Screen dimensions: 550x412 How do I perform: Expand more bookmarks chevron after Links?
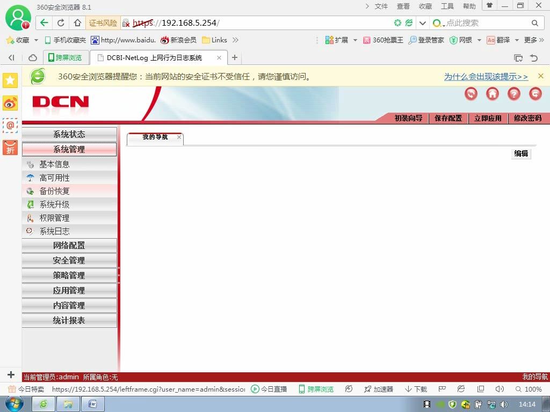coord(235,40)
